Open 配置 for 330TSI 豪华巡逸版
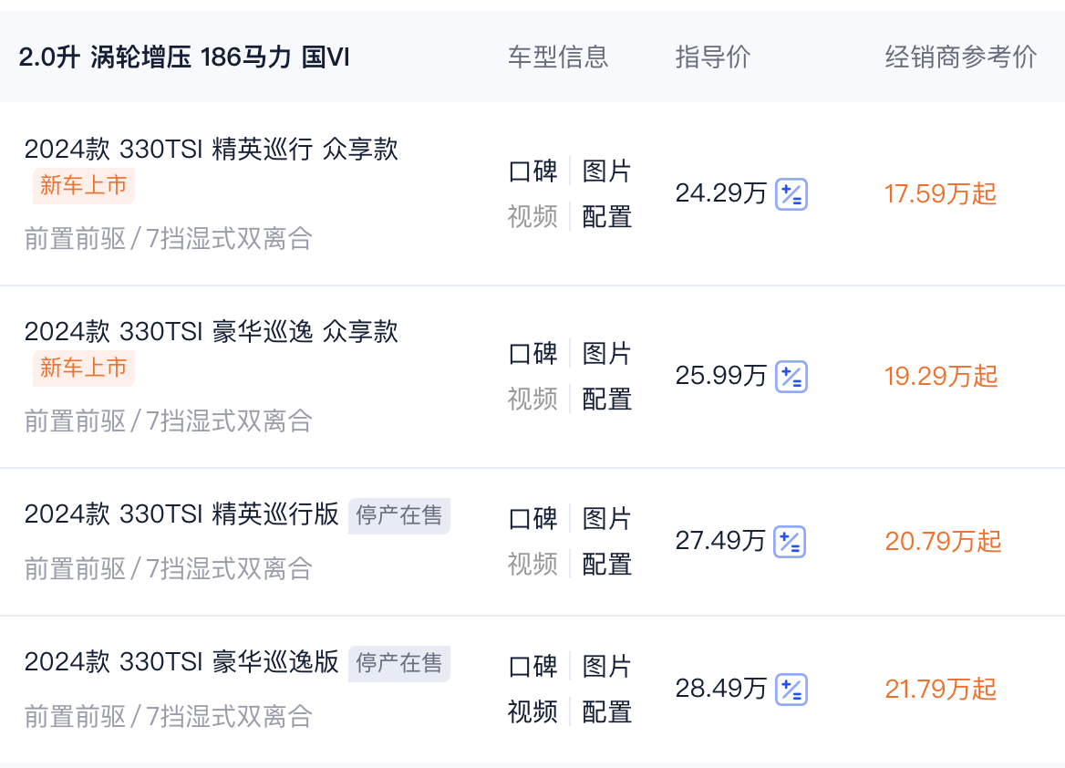The height and width of the screenshot is (768, 1065). coord(607,711)
